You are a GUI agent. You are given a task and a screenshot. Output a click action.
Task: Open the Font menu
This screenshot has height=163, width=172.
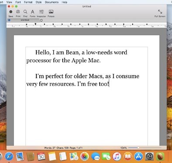pos(18,2)
